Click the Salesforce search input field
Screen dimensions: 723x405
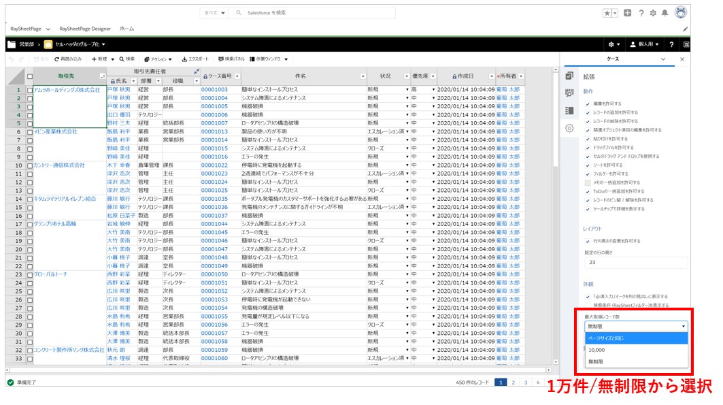point(314,13)
